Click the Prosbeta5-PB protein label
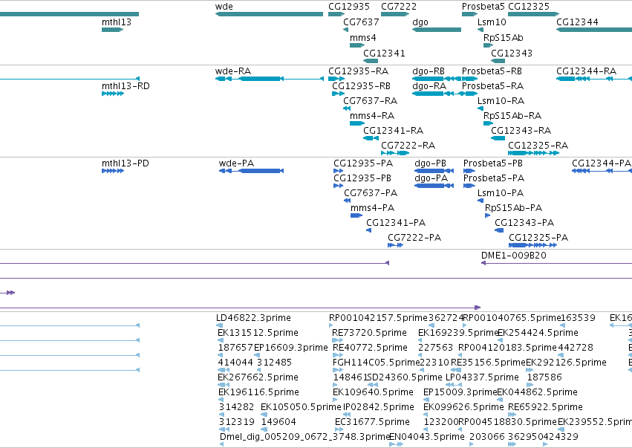The height and width of the screenshot is (448, 632). [x=493, y=163]
